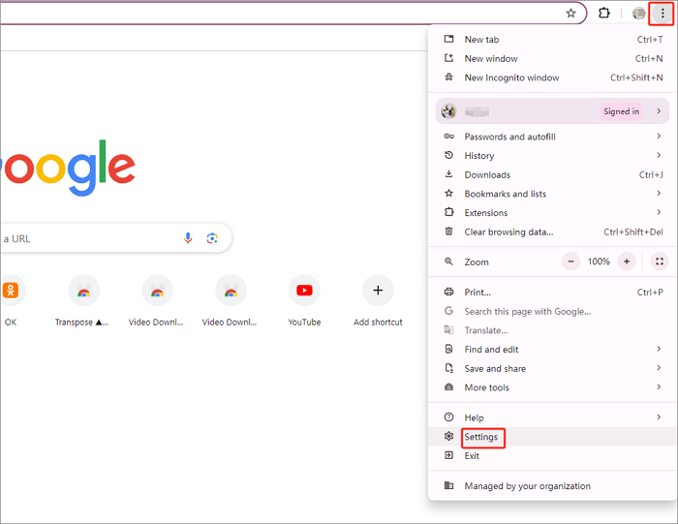Expand the Bookmarks and lists submenu arrow

(x=659, y=194)
